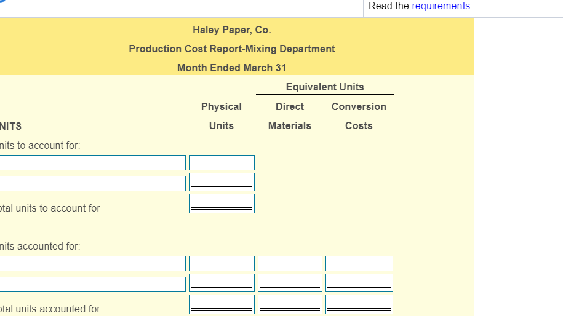Click Direct Materials total units accounted for box

point(290,304)
